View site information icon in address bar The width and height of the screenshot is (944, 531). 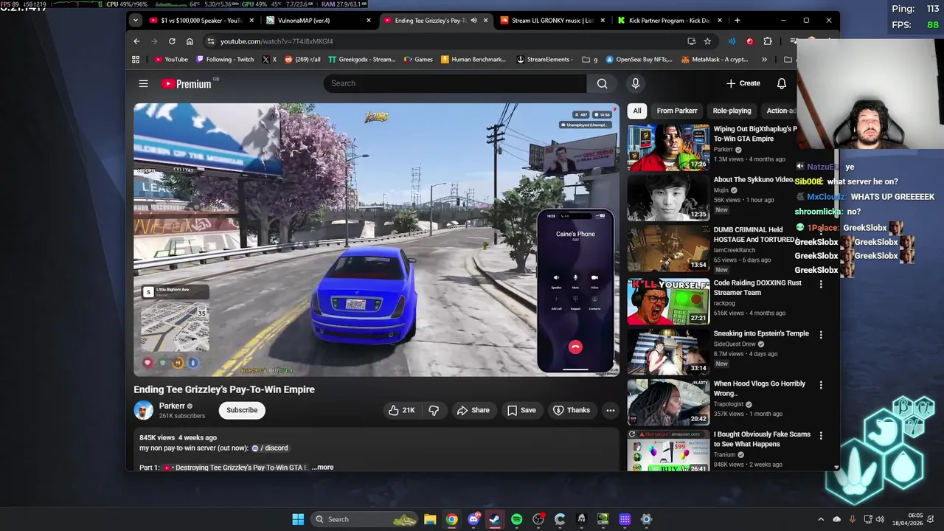pyautogui.click(x=211, y=41)
